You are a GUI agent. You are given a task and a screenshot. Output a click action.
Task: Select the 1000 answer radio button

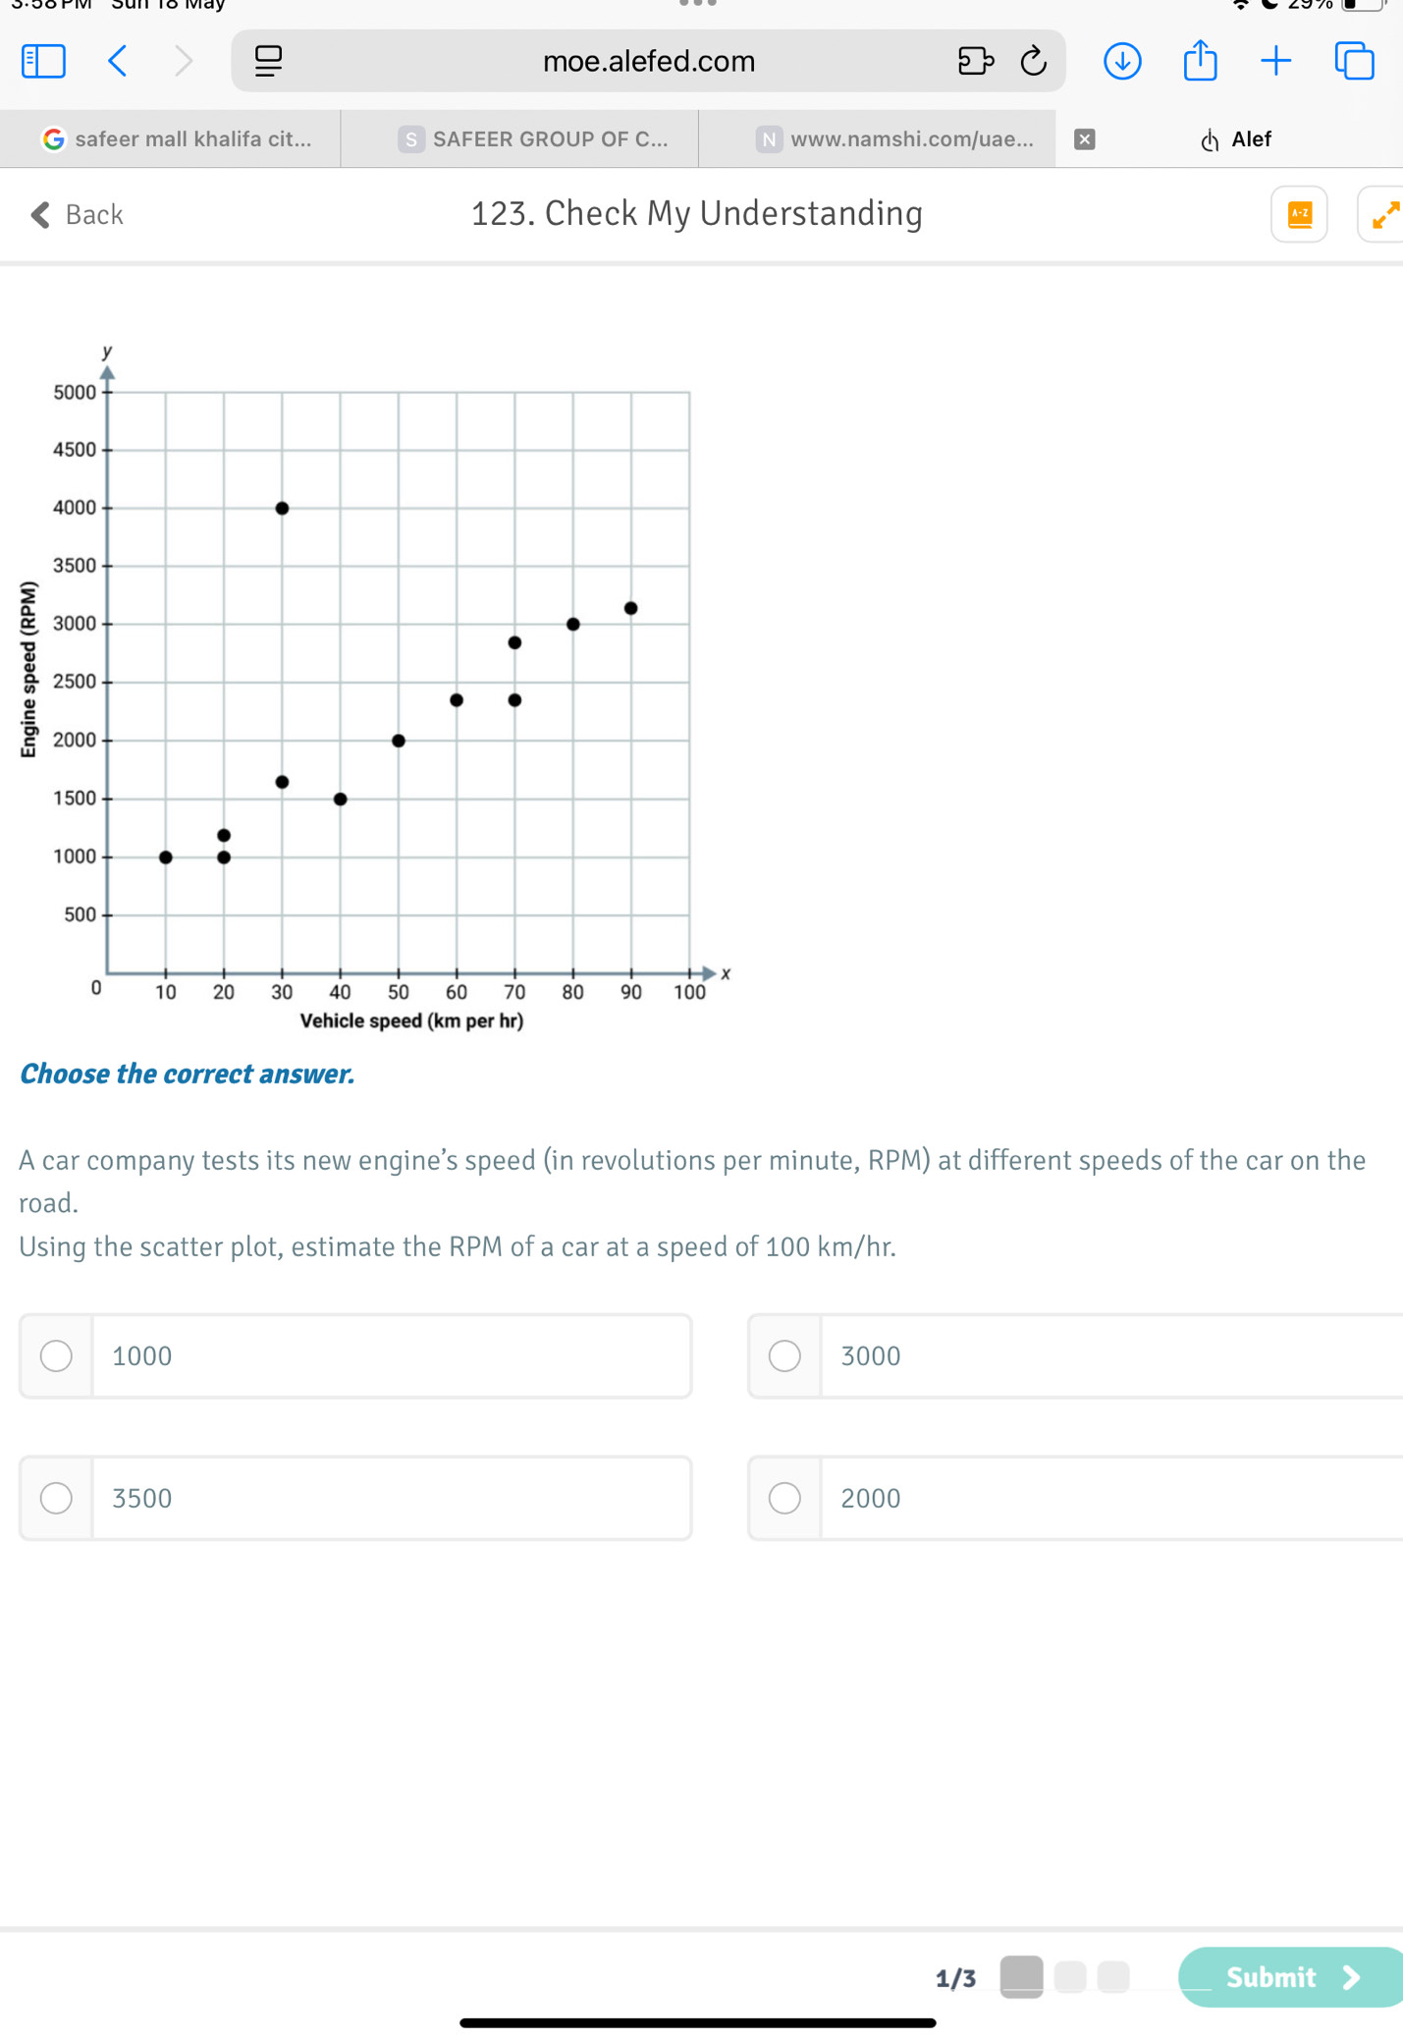click(x=56, y=1355)
